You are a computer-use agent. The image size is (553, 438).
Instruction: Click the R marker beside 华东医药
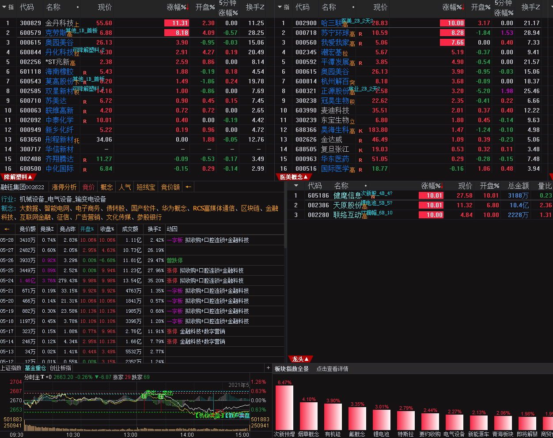click(x=360, y=160)
